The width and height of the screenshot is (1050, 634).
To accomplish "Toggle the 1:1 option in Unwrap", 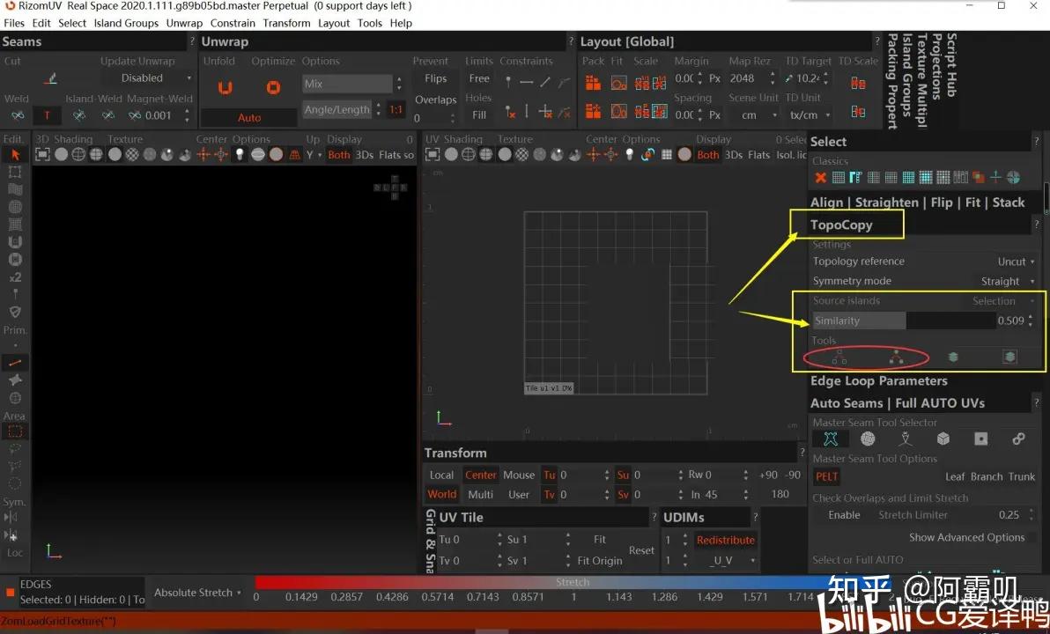I will [396, 109].
